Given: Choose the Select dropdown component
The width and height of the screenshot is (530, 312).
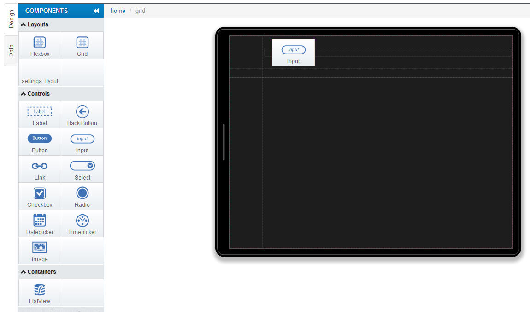Looking at the screenshot, I should [82, 169].
